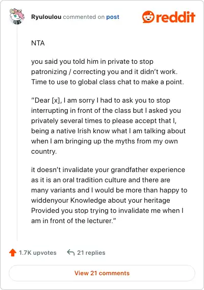Screen dimensions: 204x290
Task: Upvote with the orange arrow icon
Action: click(x=13, y=252)
